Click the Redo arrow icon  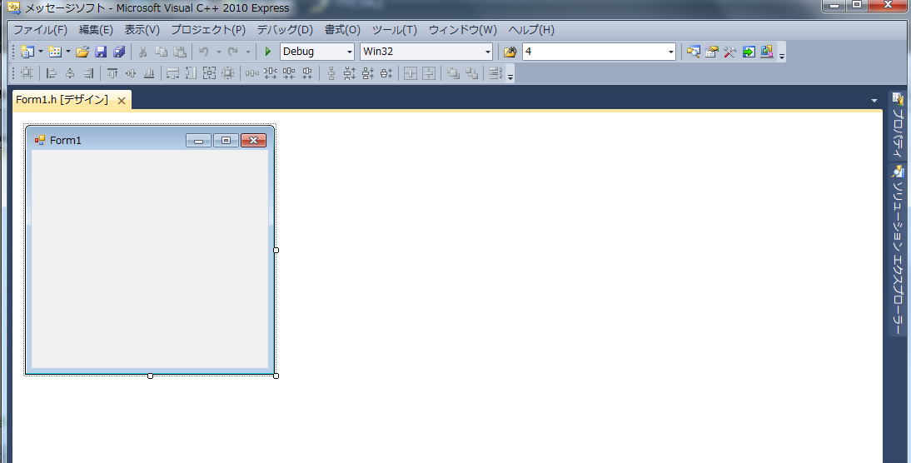click(233, 52)
